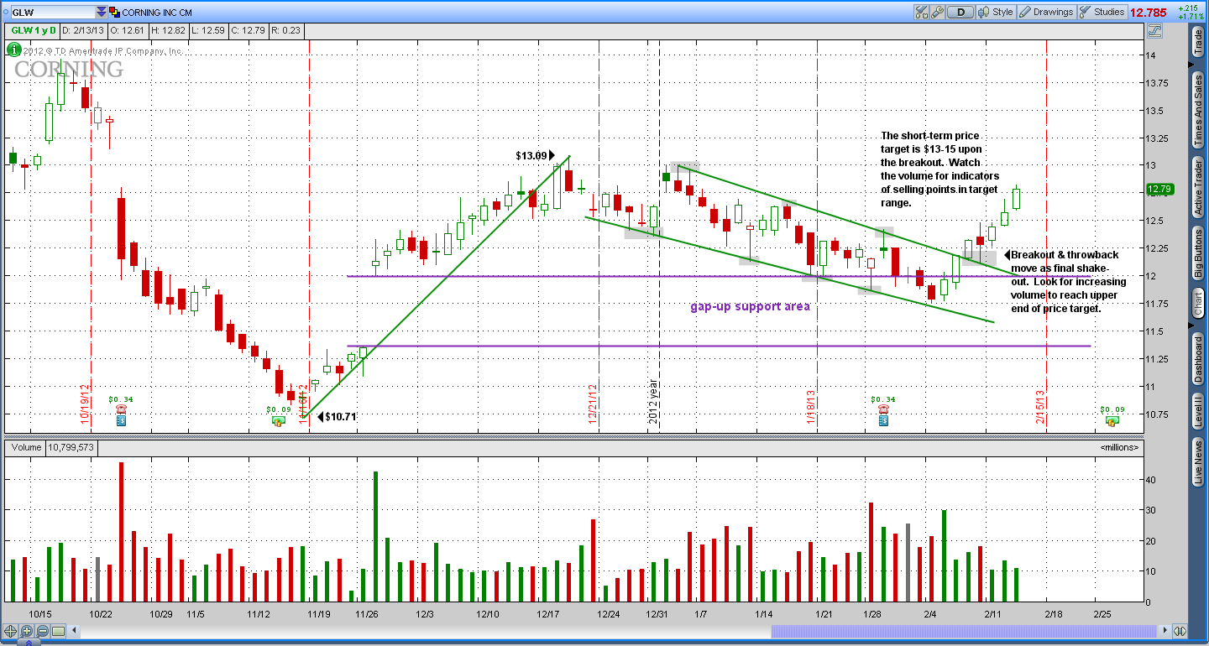This screenshot has width=1209, height=646.
Task: Click in the GLW symbol input field
Action: click(50, 13)
